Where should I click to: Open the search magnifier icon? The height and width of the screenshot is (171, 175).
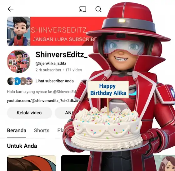click(98, 9)
